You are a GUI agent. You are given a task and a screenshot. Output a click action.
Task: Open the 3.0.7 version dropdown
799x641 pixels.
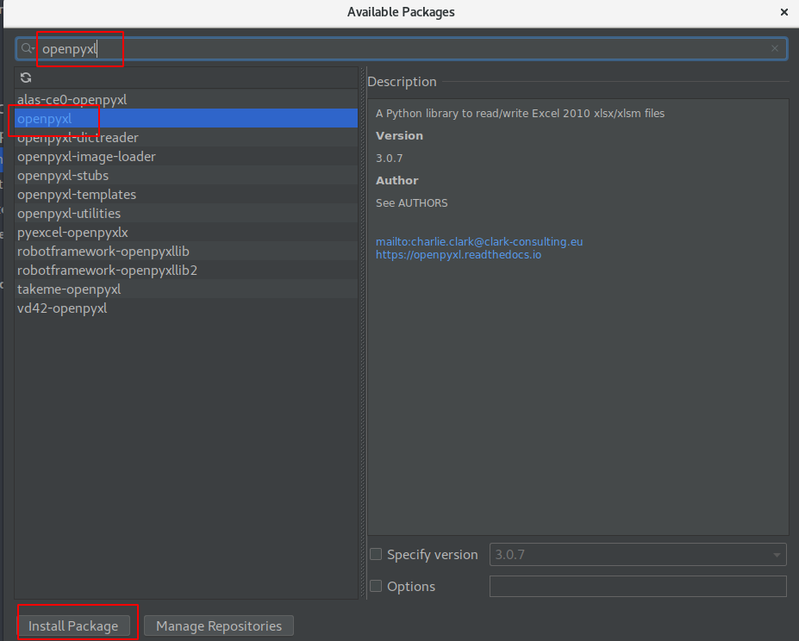tap(638, 554)
